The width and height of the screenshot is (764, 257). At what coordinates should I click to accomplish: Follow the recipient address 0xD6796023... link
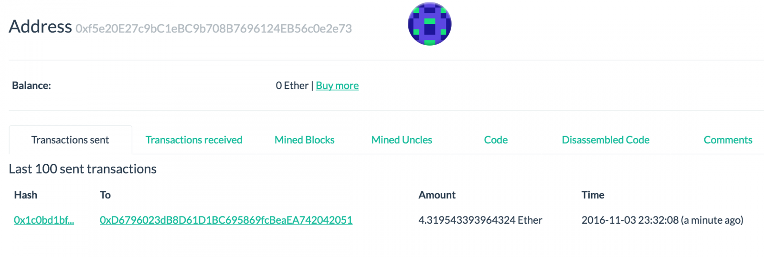(226, 220)
